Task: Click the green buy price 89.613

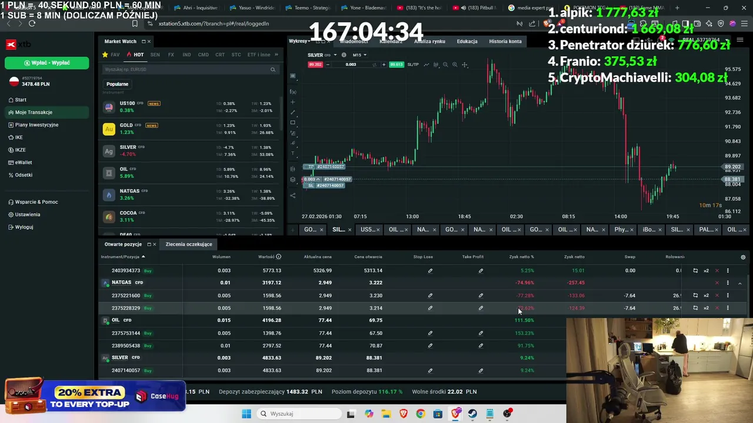Action: 396,65
